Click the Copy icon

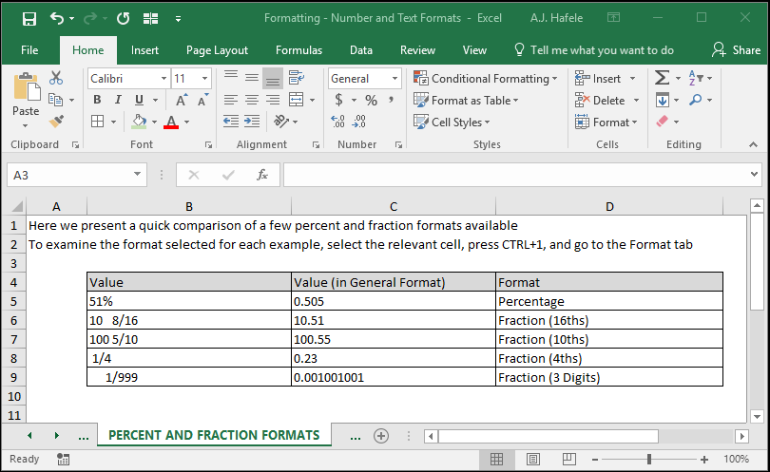tap(55, 100)
